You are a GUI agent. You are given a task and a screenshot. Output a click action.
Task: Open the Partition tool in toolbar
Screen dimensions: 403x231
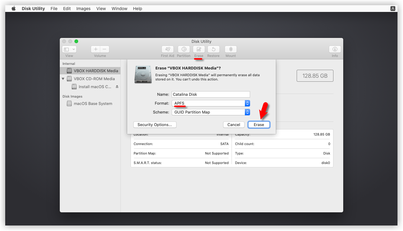[x=184, y=49]
